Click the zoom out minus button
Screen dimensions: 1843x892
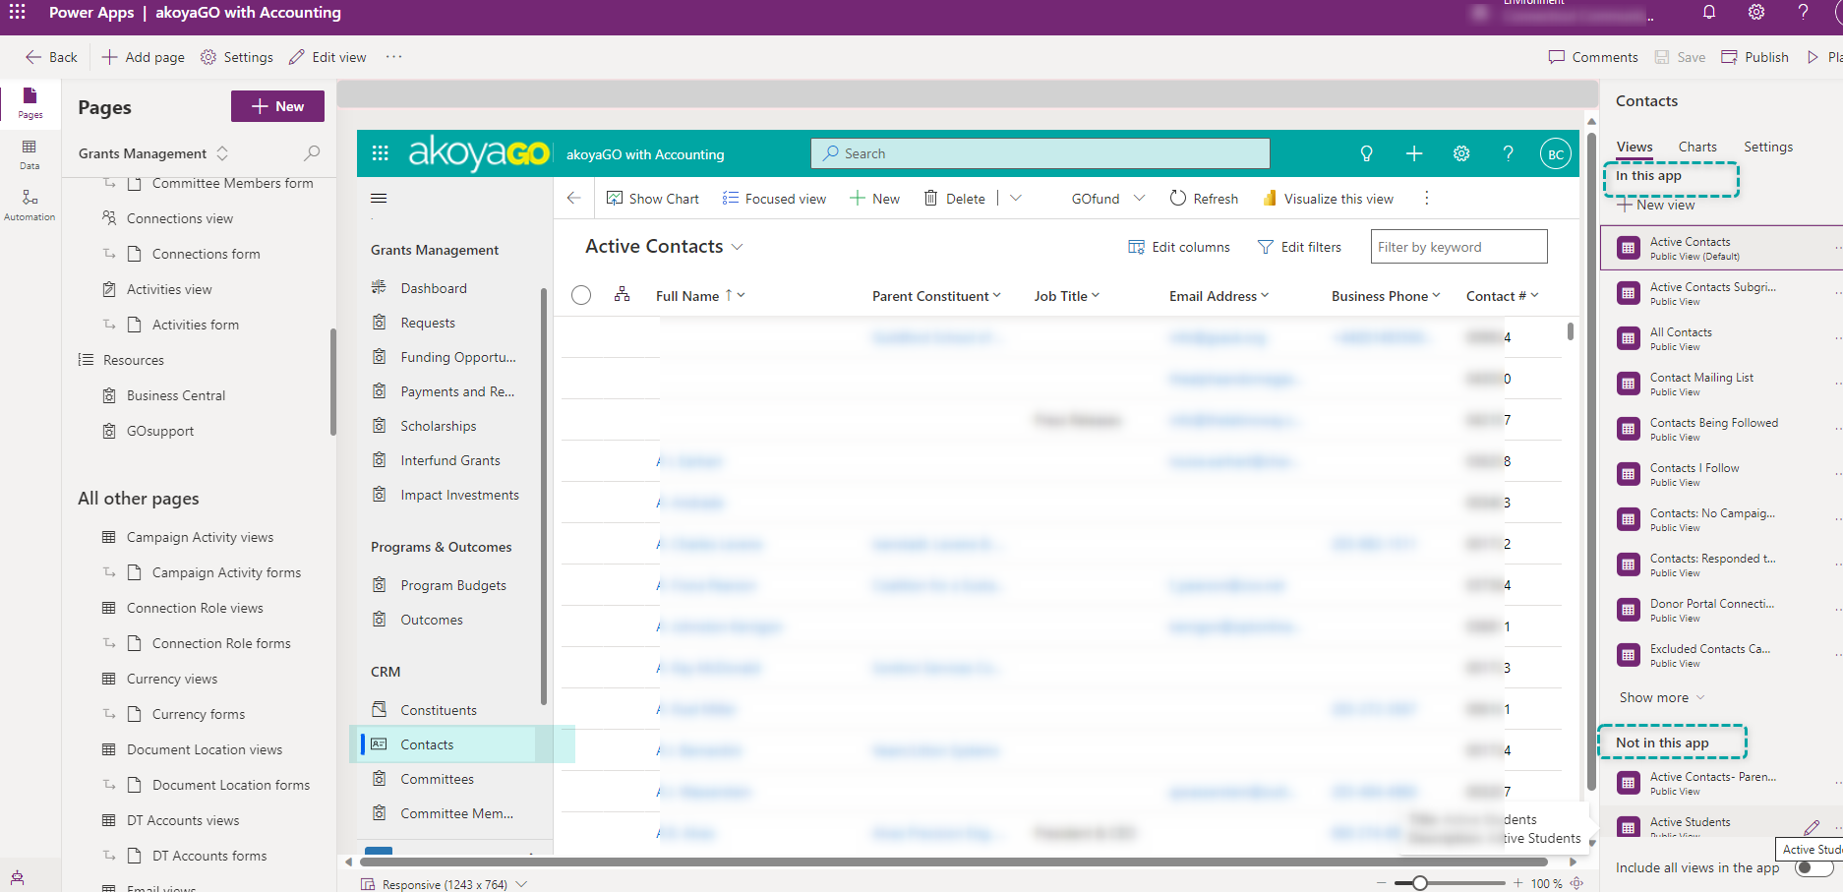click(1383, 883)
